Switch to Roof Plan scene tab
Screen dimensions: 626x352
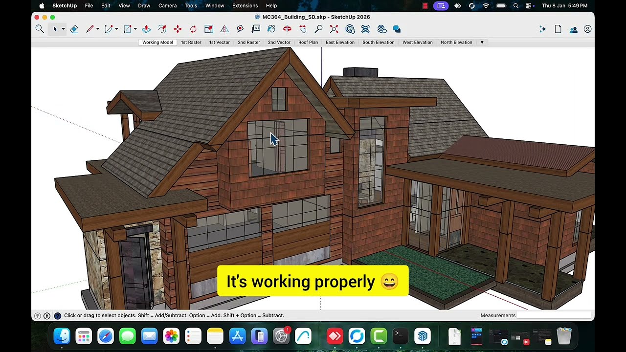point(308,42)
